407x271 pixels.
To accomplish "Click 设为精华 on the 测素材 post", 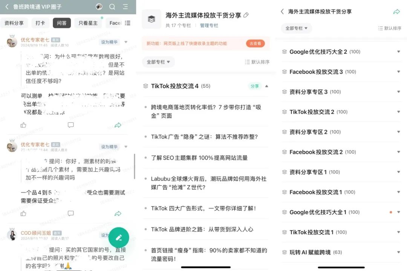I will (109, 147).
